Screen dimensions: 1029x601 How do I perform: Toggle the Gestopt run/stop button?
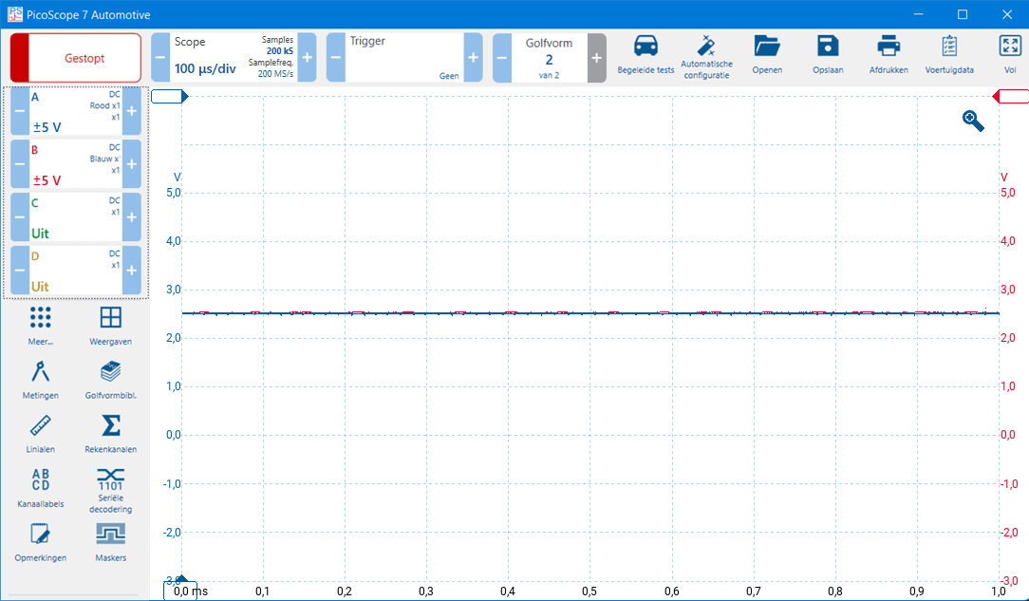[76, 58]
